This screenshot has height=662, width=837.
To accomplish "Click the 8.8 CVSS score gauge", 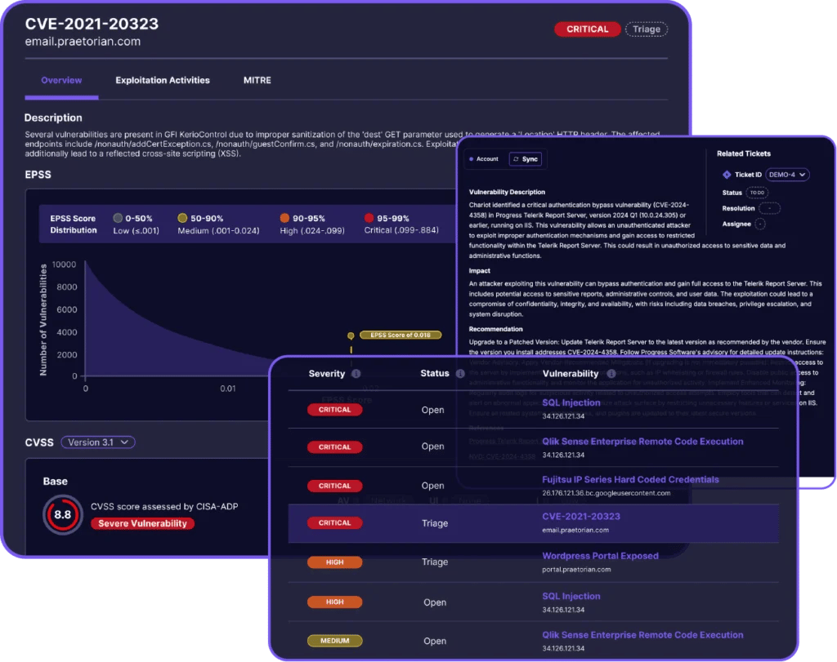I will 62,515.
